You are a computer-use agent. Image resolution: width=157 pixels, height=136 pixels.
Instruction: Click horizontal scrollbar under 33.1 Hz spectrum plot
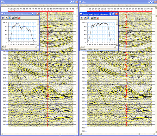coord(19,46)
